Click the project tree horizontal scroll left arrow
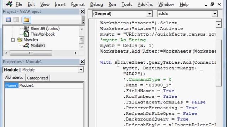The height and width of the screenshot is (127, 227). point(6,53)
